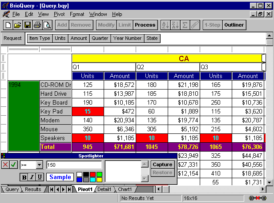Click the Open folder icon

pyautogui.click(x=18, y=25)
